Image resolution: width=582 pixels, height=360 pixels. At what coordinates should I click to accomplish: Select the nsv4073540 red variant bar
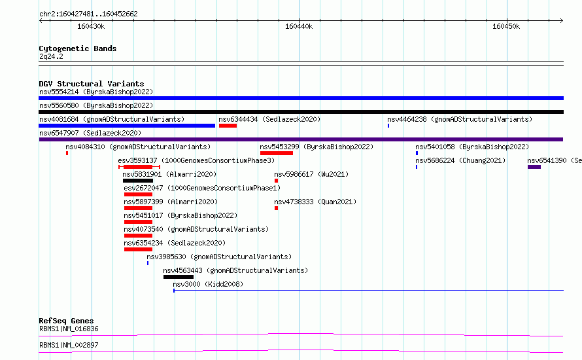coord(139,236)
